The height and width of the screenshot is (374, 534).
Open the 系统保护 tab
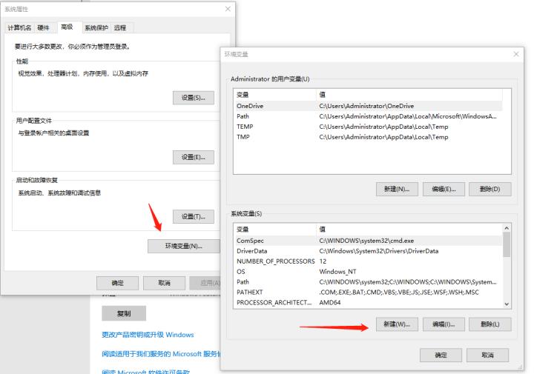96,27
